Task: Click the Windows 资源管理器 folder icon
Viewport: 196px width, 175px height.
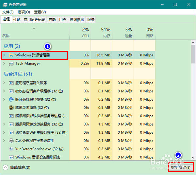Action: (x=11, y=55)
